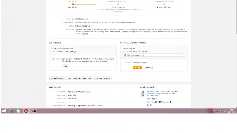
Task: Open the View Detail order link
Action: tap(86, 92)
